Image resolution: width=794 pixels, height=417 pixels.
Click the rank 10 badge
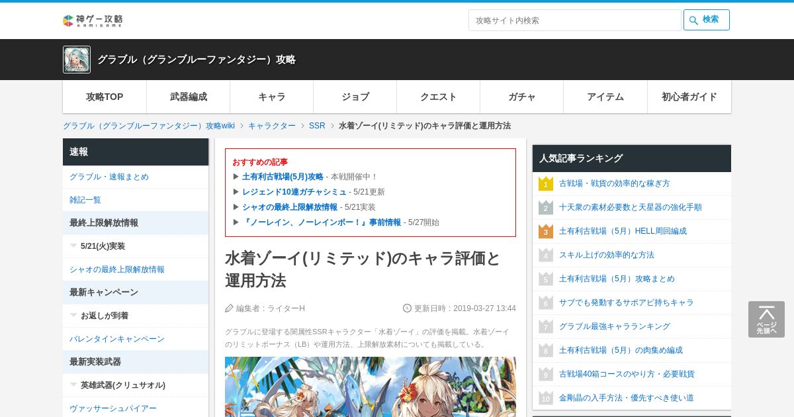coord(546,398)
